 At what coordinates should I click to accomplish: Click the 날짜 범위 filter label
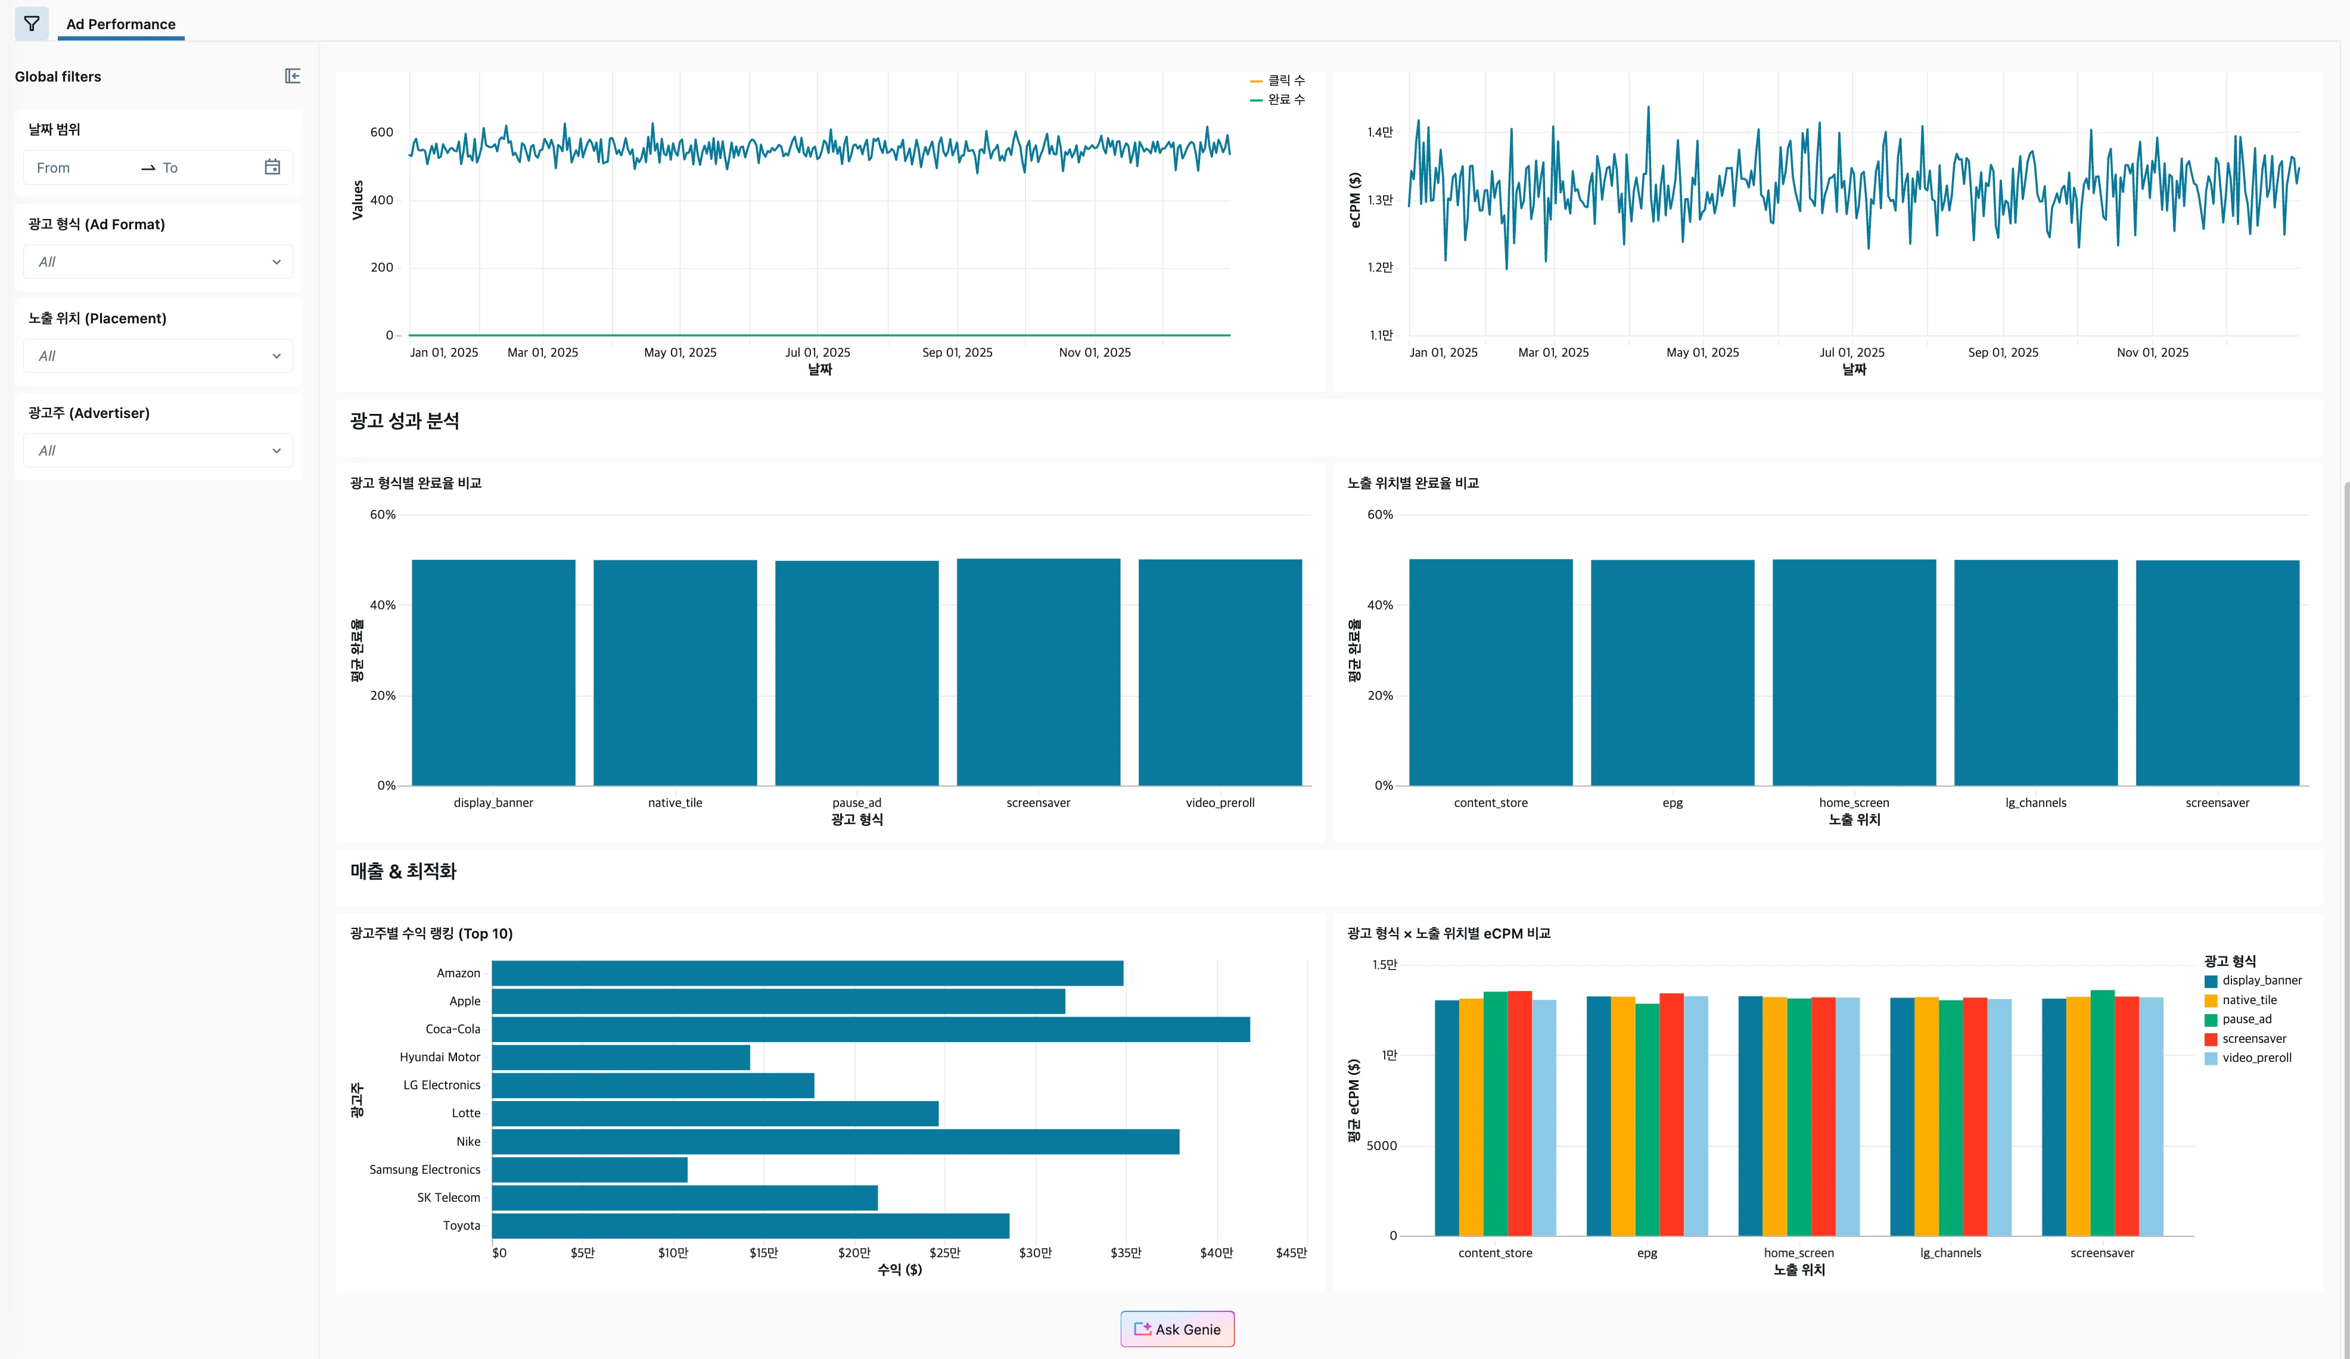point(54,130)
